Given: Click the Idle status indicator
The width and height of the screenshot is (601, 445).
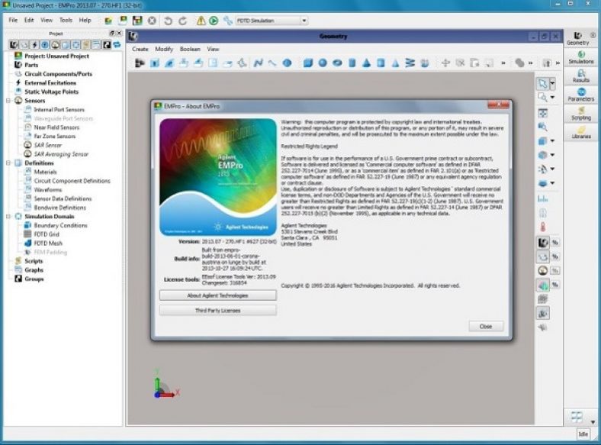Looking at the screenshot, I should 583,434.
